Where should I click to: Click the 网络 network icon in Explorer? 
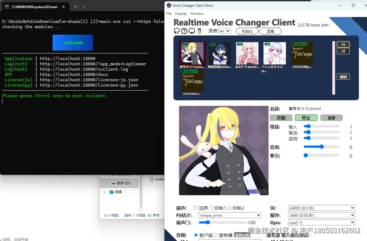click(x=112, y=192)
